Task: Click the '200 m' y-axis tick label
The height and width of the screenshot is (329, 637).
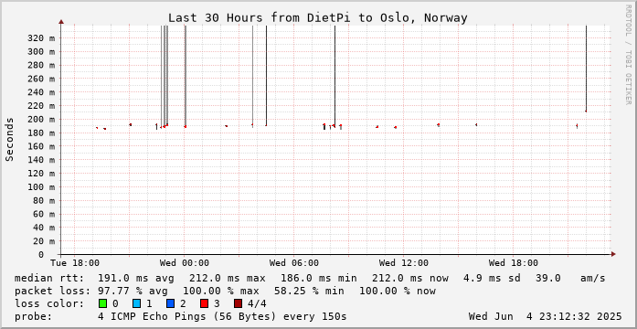Action: (41, 120)
